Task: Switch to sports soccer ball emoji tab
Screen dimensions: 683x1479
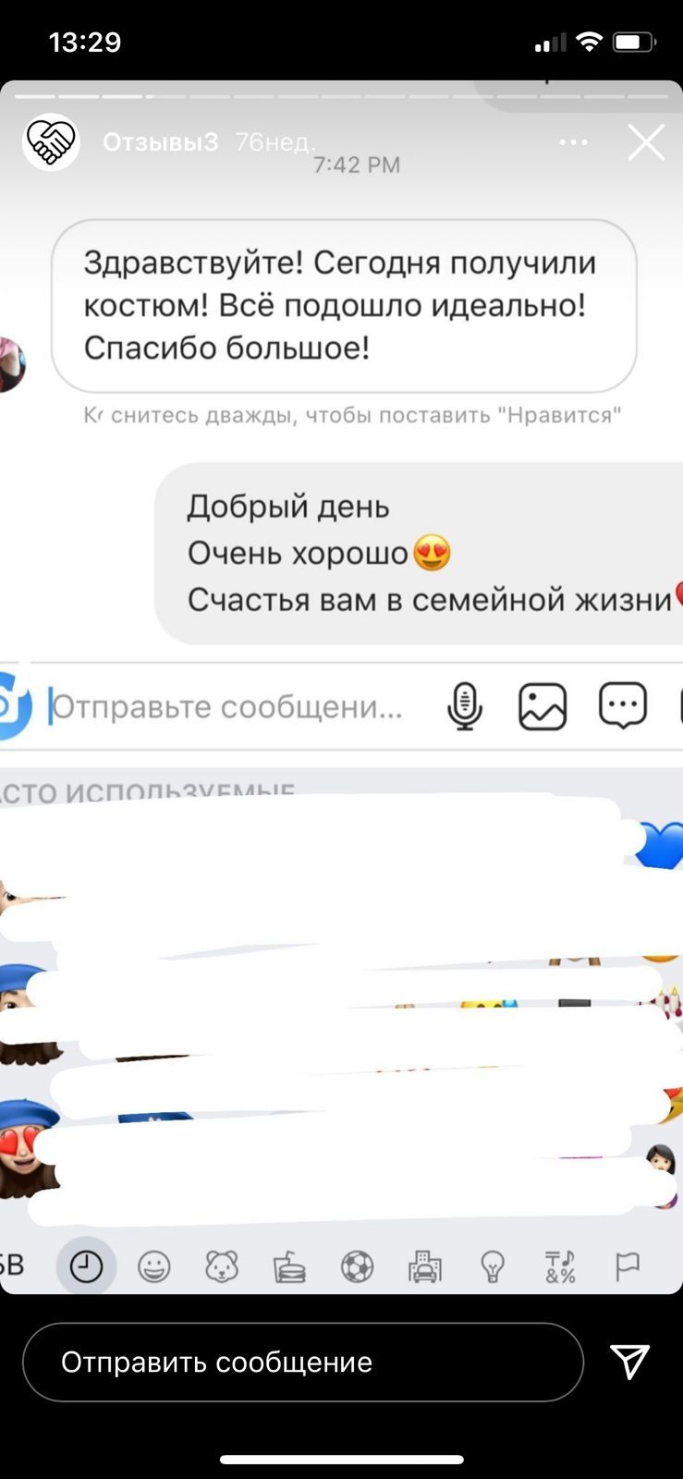Action: point(357,1266)
